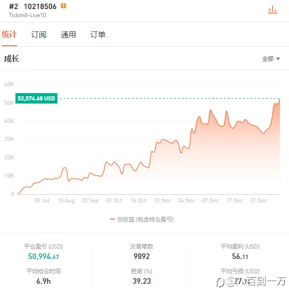The width and height of the screenshot is (289, 300).
Task: Switch to the 统计 tab
Action: coord(9,35)
